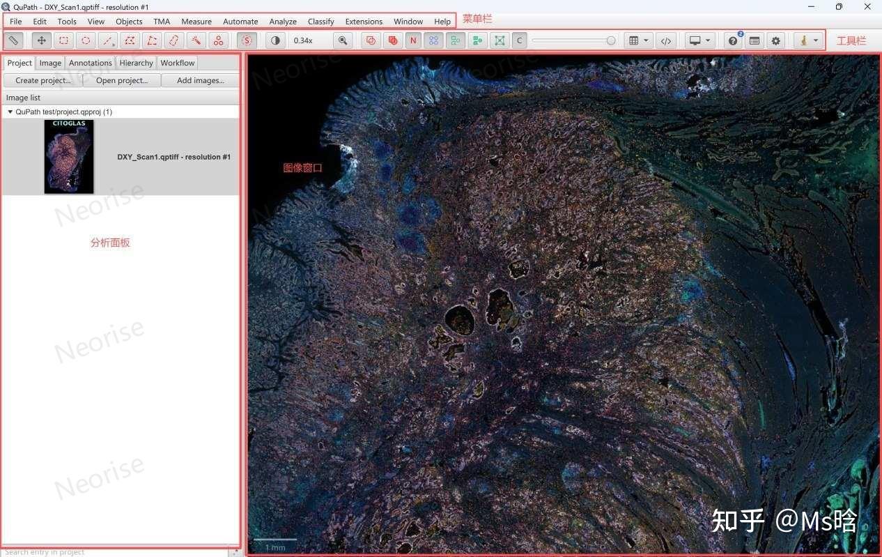Image resolution: width=882 pixels, height=557 pixels.
Task: Open the script editor icon
Action: tap(666, 40)
